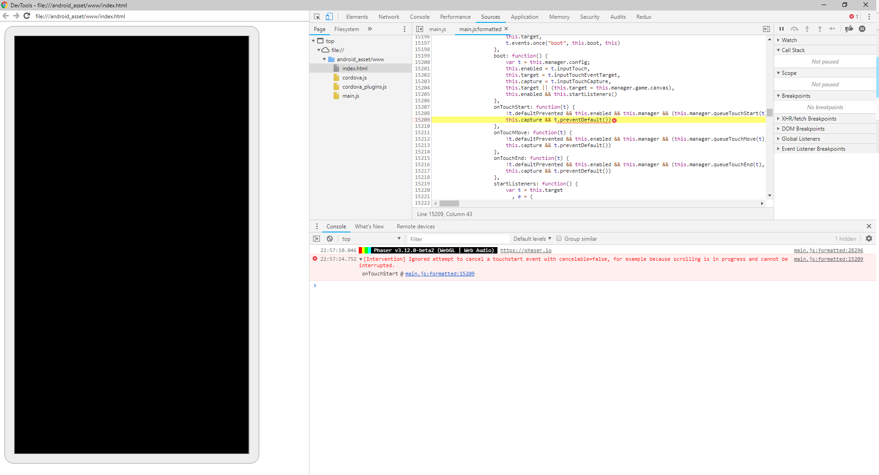Close the console drawer
Image resolution: width=879 pixels, height=475 pixels.
click(x=869, y=226)
